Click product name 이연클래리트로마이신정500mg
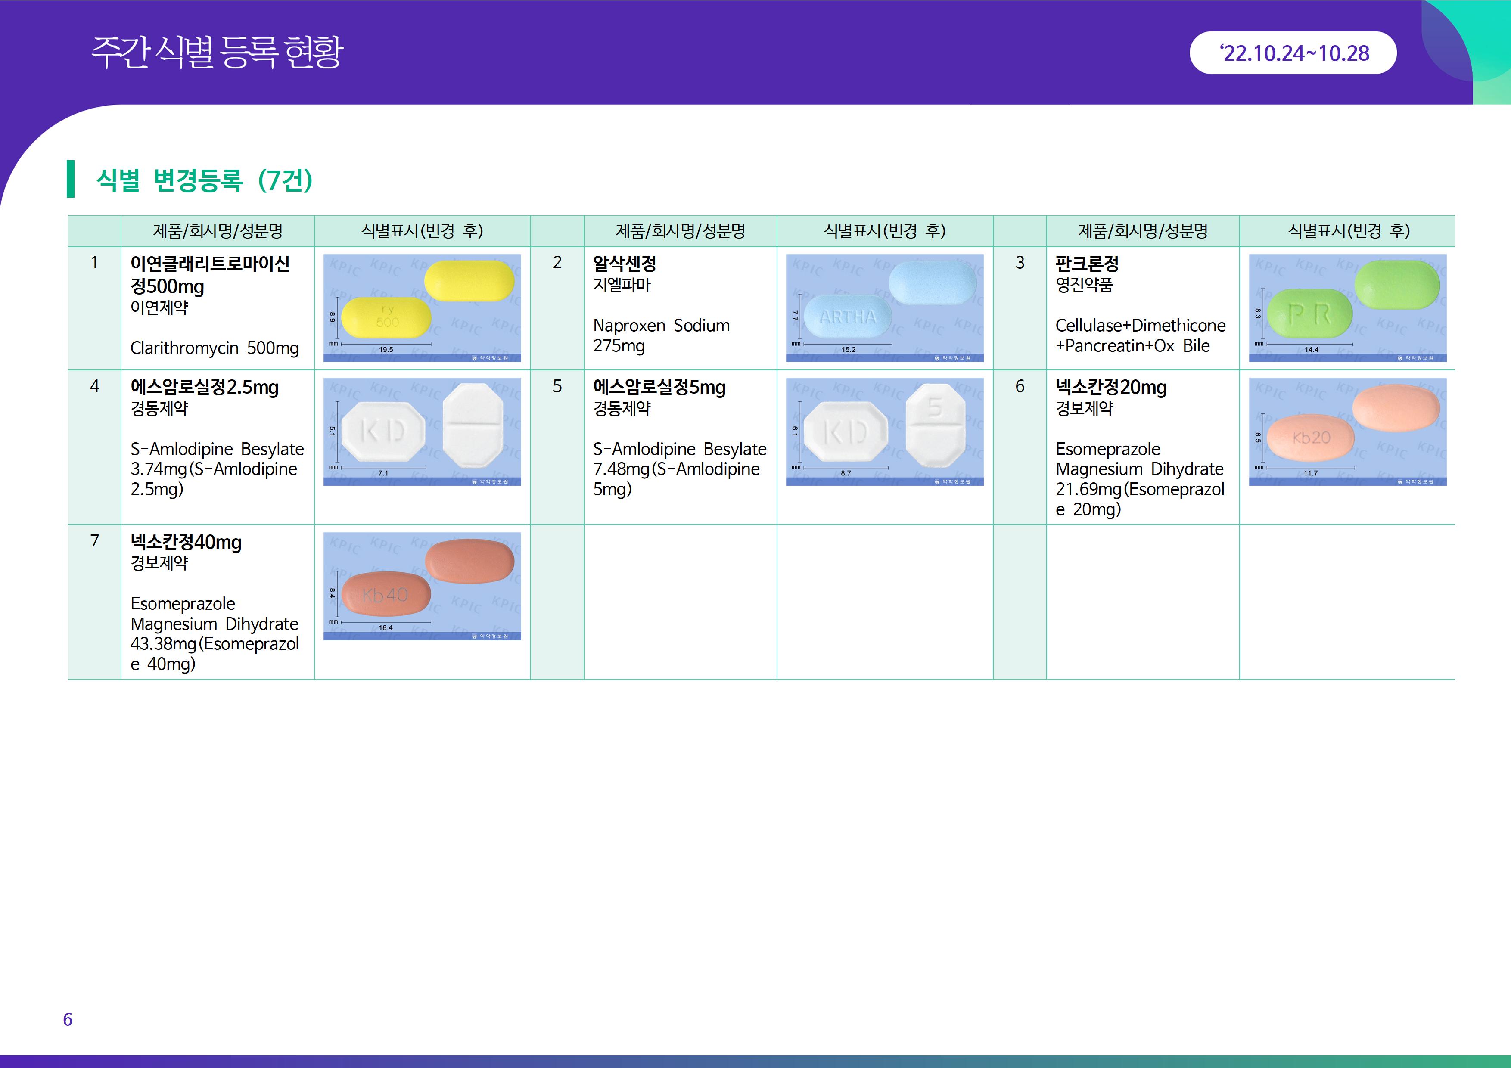The height and width of the screenshot is (1068, 1511). pyautogui.click(x=209, y=274)
